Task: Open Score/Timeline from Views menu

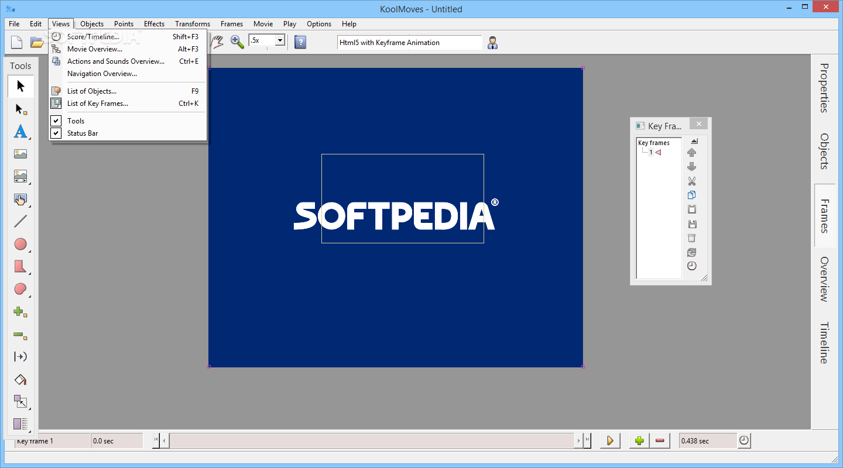Action: (128, 37)
